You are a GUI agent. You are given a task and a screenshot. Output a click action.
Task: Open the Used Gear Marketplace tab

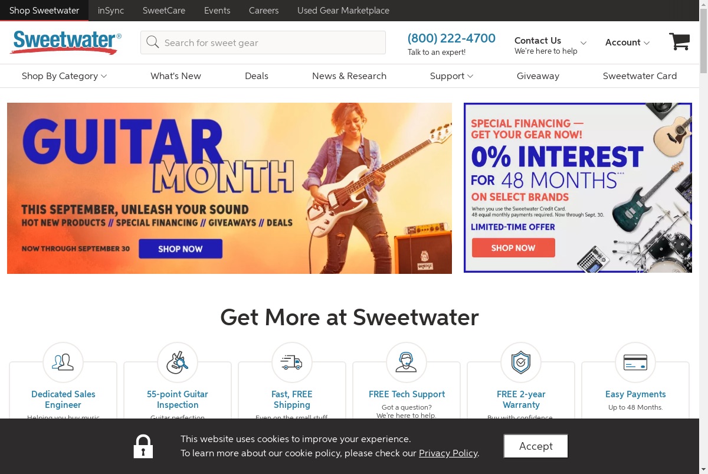[343, 11]
